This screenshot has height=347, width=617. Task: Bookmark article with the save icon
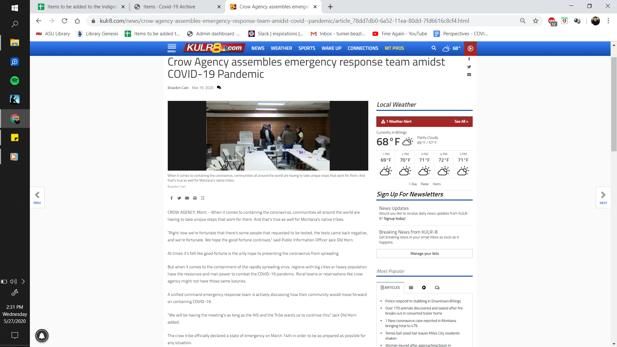(x=202, y=198)
